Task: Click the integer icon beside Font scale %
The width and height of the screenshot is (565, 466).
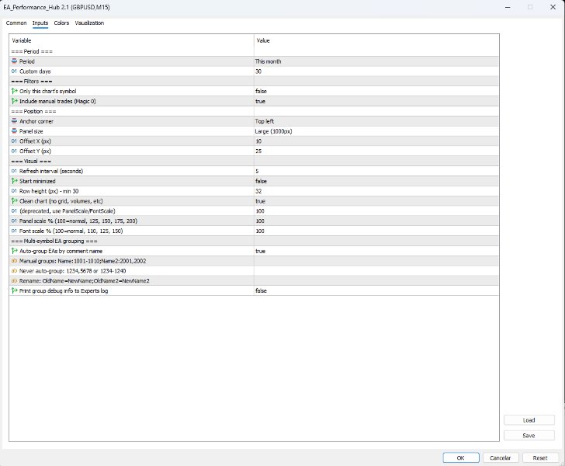Action: (15, 231)
